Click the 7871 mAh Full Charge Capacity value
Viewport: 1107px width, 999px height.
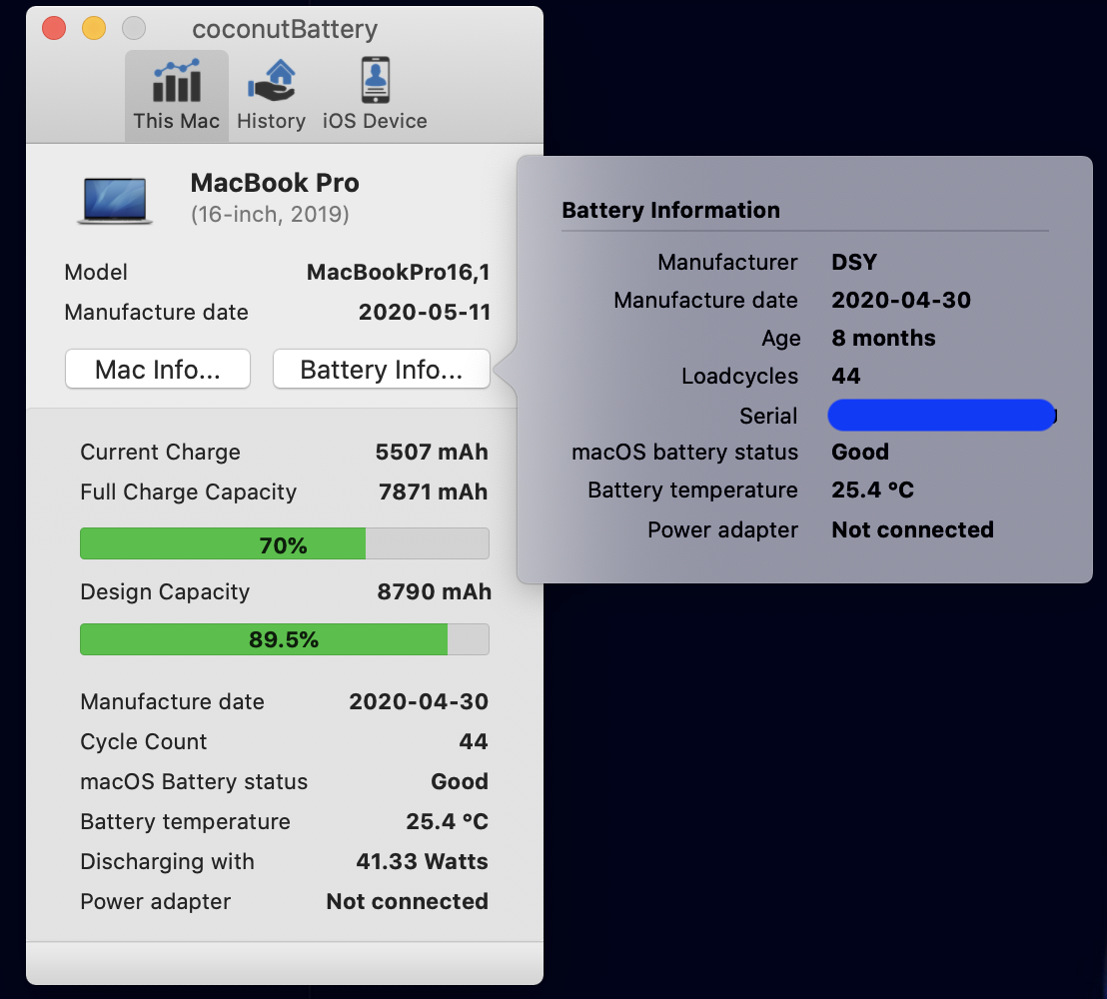(433, 492)
